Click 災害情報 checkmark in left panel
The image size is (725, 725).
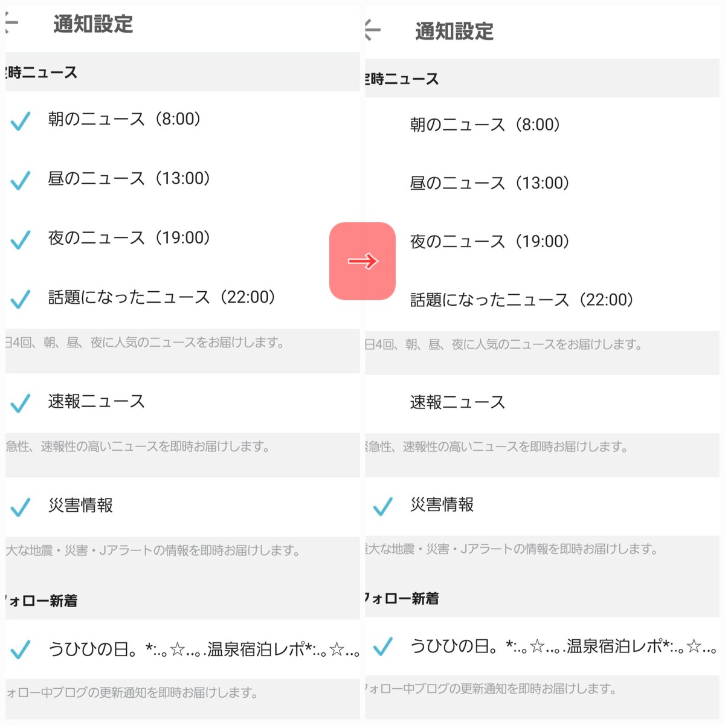(x=21, y=507)
